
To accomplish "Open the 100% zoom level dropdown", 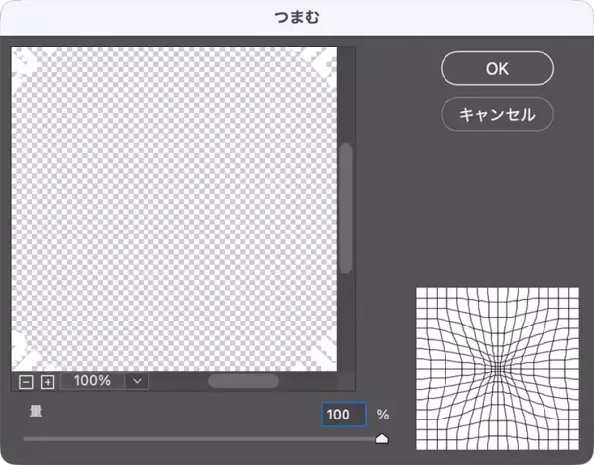I will pos(138,381).
